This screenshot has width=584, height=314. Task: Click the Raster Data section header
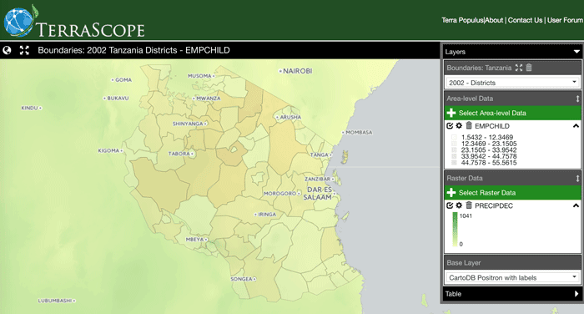pos(512,178)
